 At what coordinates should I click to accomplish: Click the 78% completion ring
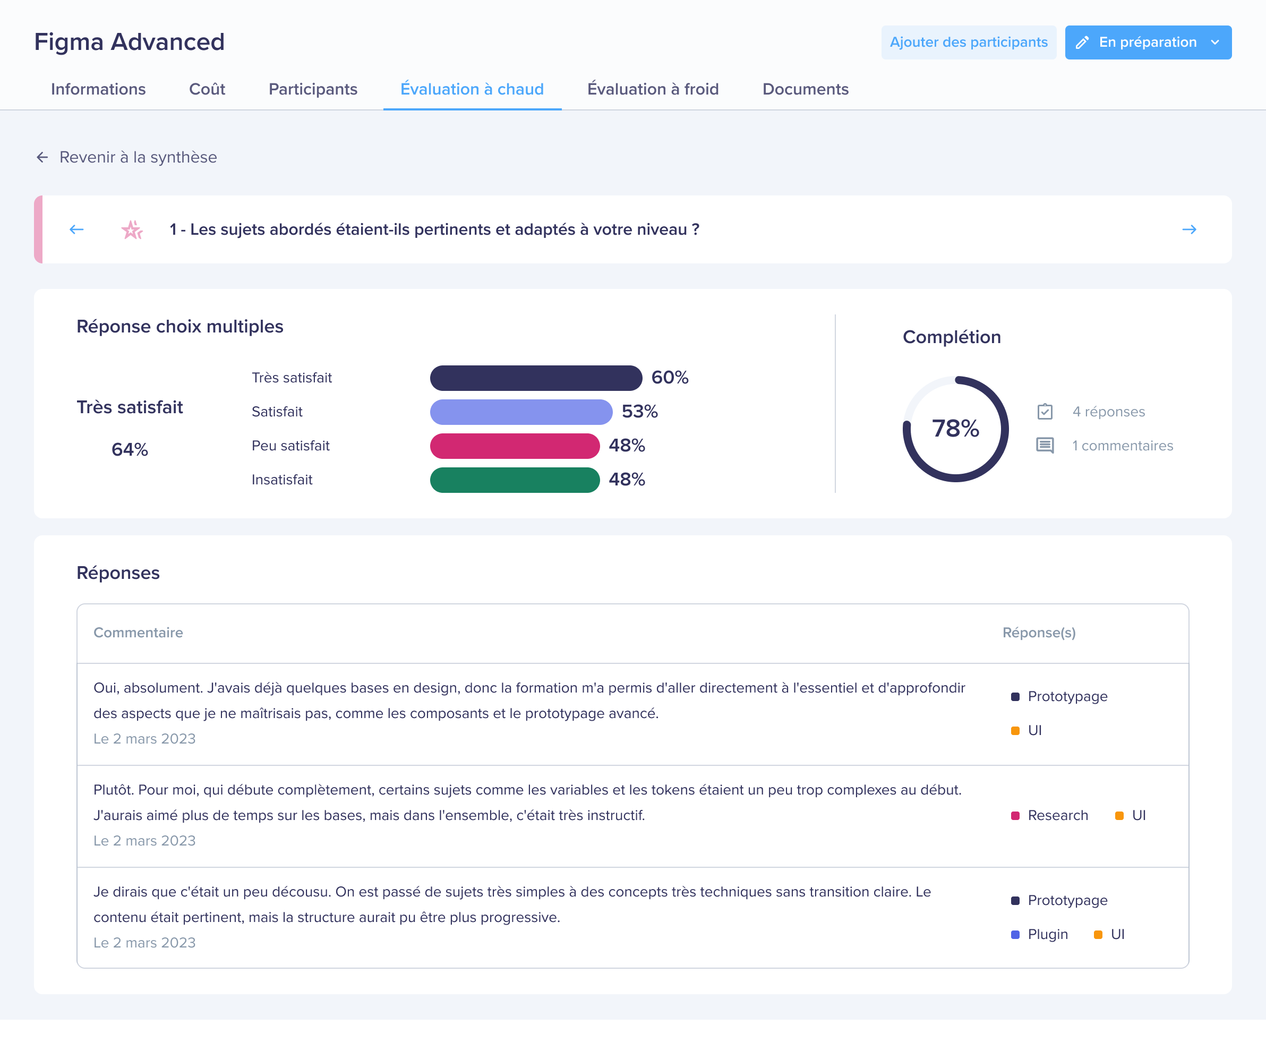point(955,429)
